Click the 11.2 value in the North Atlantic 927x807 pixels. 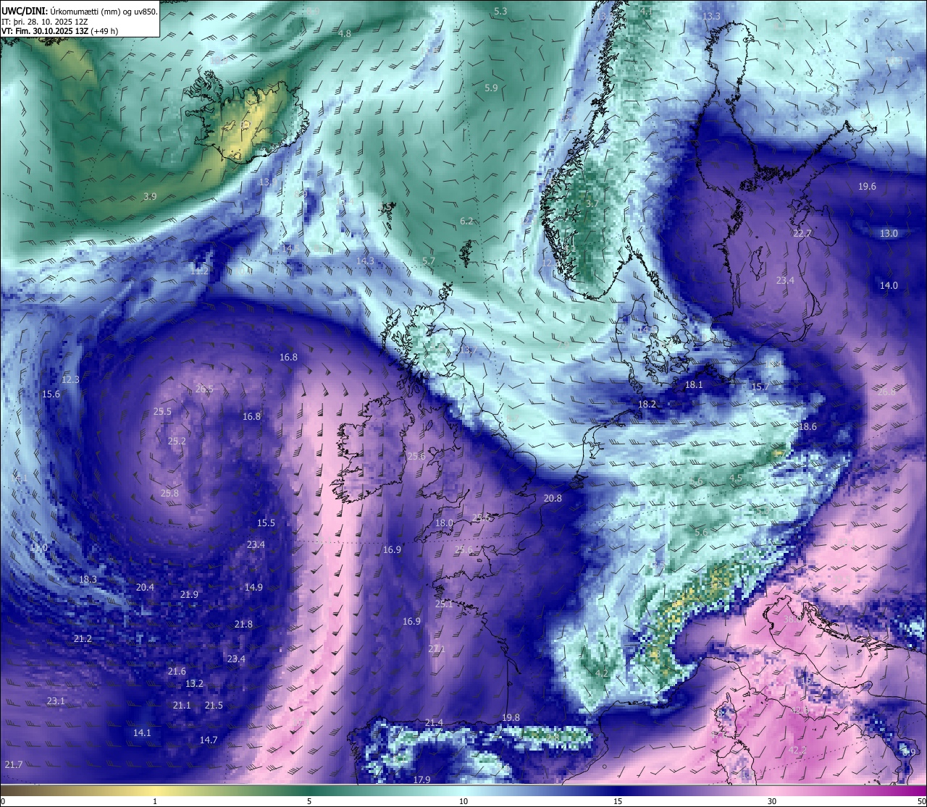200,271
